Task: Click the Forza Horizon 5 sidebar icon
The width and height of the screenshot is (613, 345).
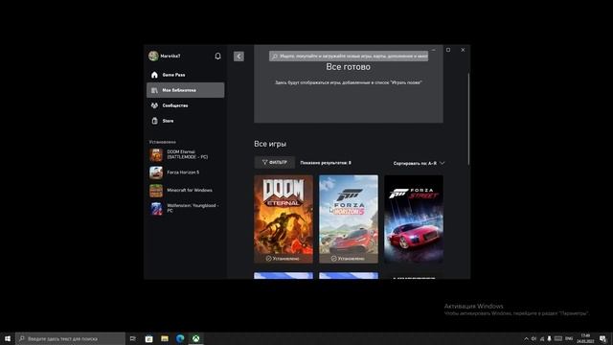Action: coord(156,172)
